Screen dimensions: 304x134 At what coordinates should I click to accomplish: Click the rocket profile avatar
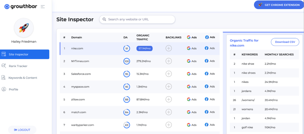24,28
